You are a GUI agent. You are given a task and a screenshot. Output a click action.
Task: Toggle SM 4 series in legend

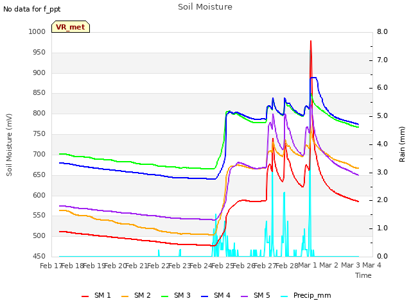pos(216,295)
